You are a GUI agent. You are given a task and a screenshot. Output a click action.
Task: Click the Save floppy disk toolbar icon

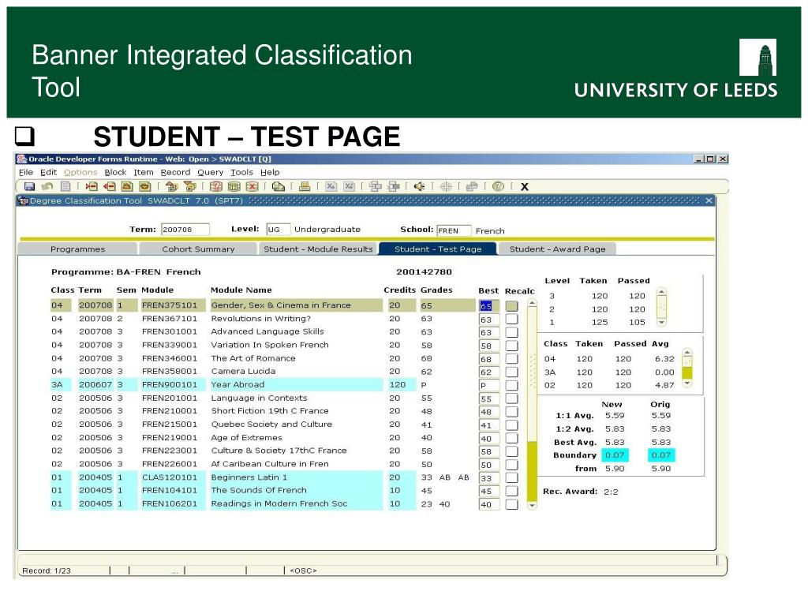click(x=29, y=186)
